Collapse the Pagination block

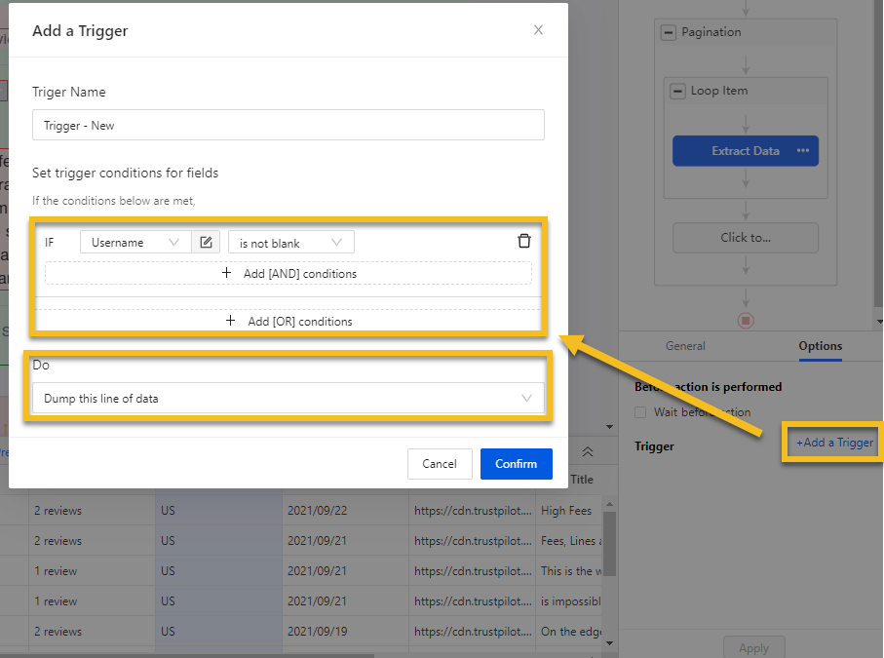click(x=669, y=32)
